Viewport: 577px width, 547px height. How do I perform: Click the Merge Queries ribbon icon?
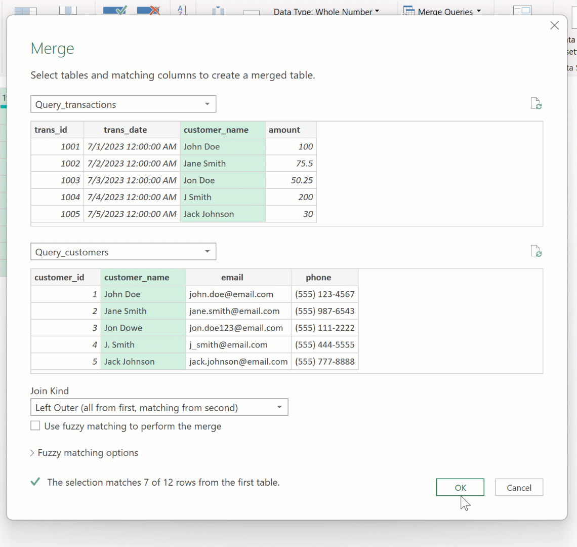409,11
